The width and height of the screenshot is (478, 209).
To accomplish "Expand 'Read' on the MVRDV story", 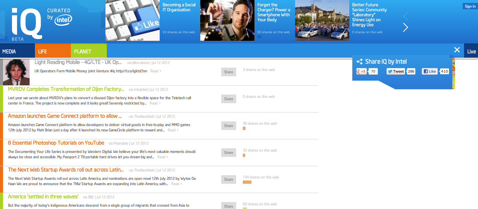I will 155,103.
